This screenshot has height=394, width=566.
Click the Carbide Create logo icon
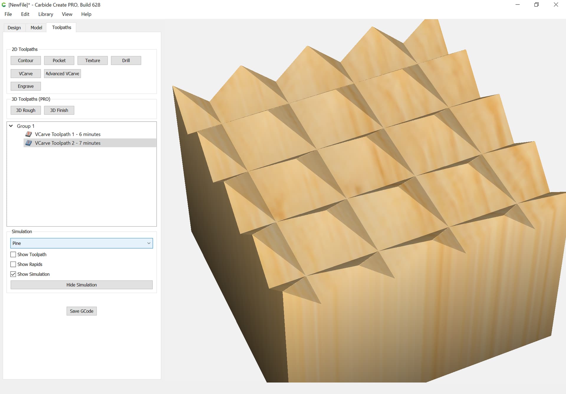click(4, 5)
